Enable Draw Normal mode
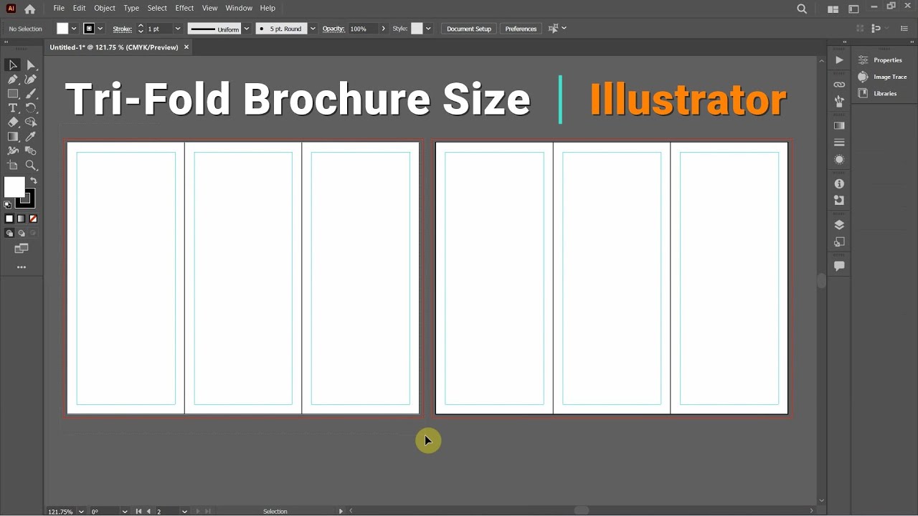Image resolution: width=918 pixels, height=516 pixels. tap(9, 233)
